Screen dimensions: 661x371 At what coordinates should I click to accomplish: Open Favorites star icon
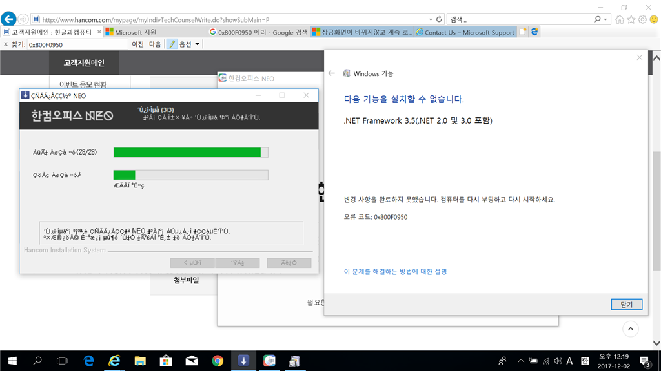click(x=631, y=19)
